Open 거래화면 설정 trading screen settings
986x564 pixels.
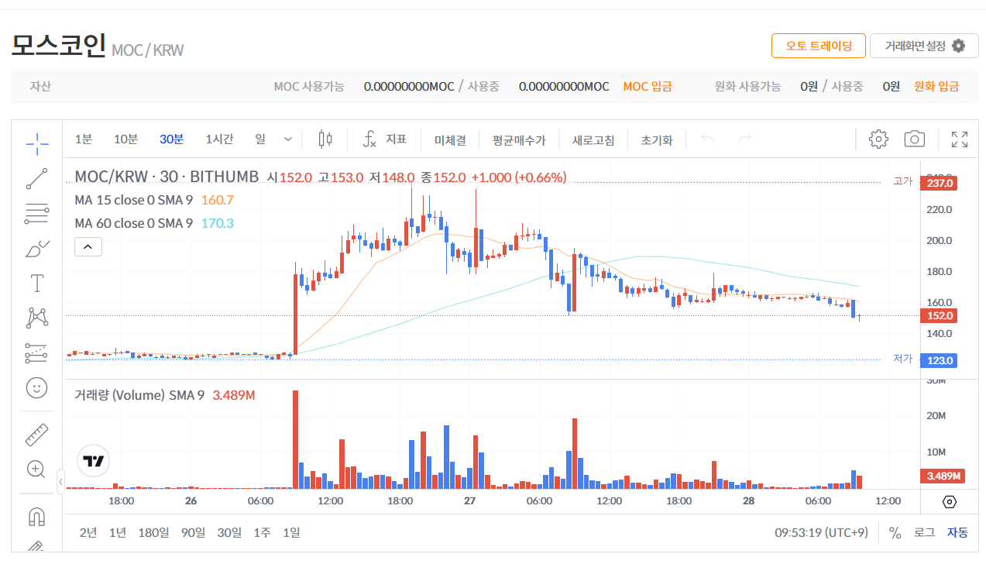924,46
